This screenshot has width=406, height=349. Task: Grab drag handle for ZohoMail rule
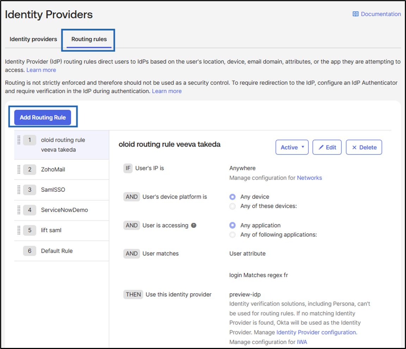tap(19, 169)
